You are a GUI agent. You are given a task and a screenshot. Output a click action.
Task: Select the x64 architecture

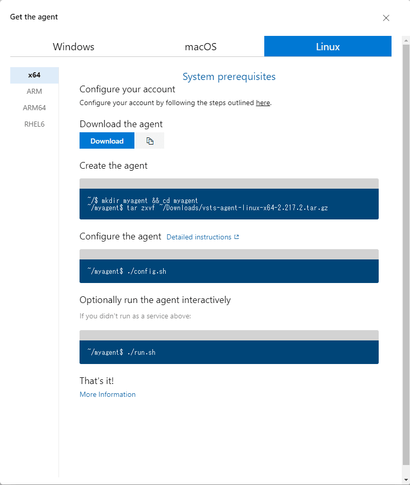[x=34, y=75]
